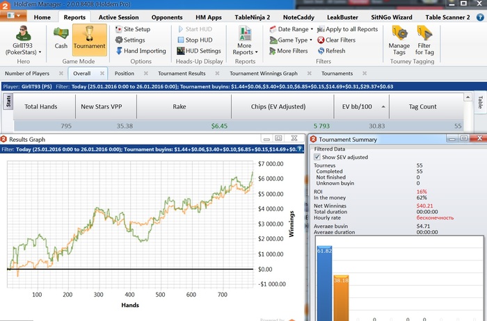Open the Settings gear option
Image resolution: width=487 pixels, height=321 pixels.
(x=130, y=40)
